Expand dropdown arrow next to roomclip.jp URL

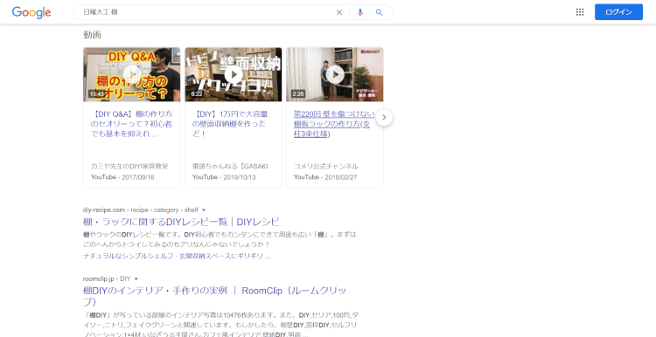(136, 279)
